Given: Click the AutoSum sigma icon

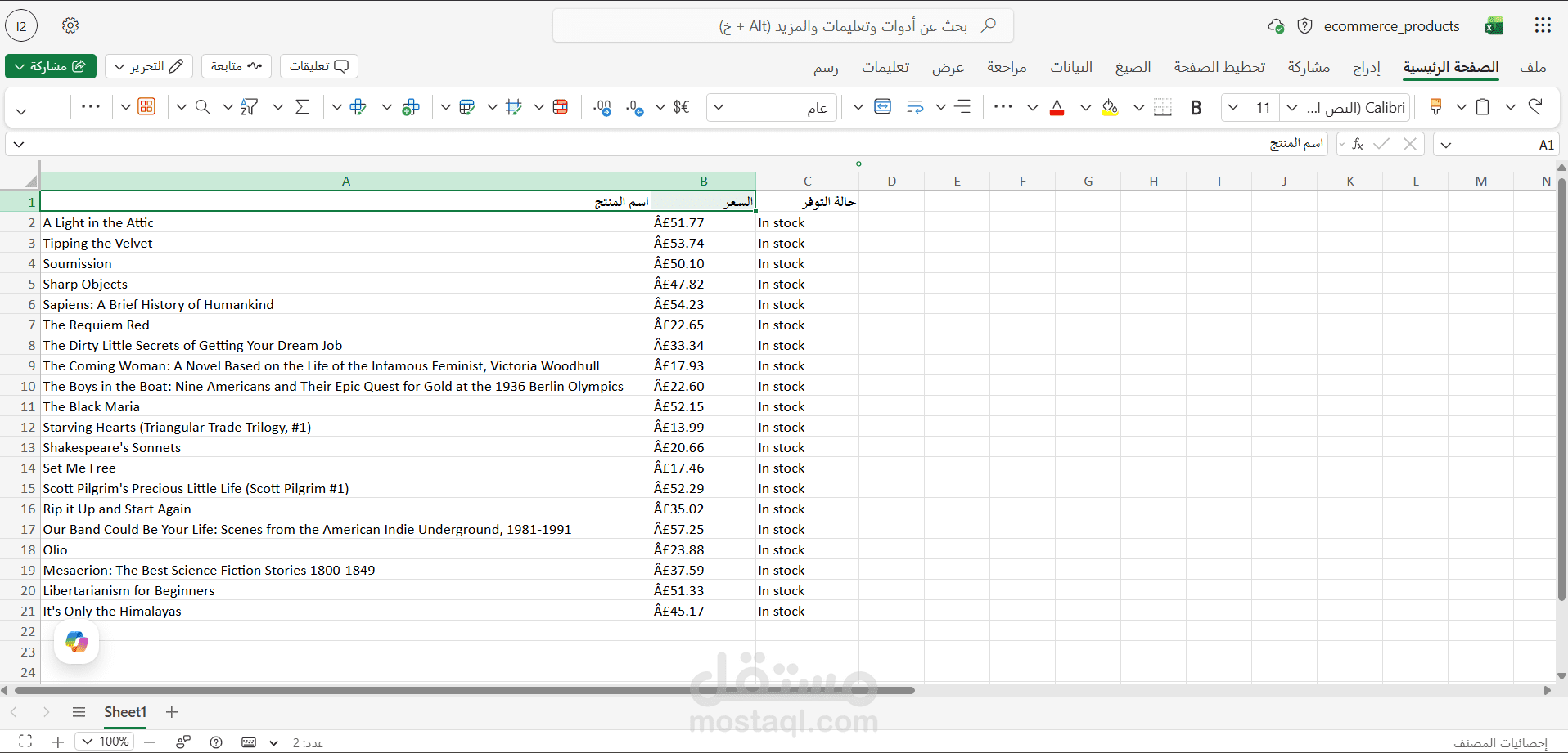Looking at the screenshot, I should [302, 106].
